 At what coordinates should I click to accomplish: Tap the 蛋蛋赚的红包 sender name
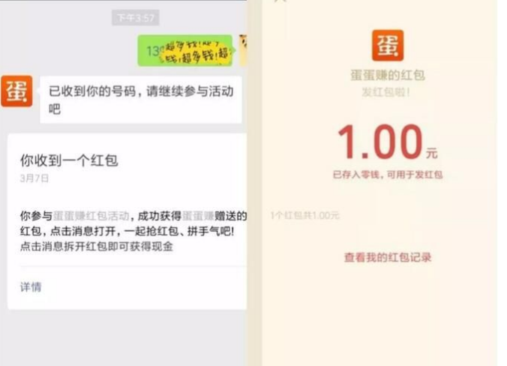tap(388, 75)
